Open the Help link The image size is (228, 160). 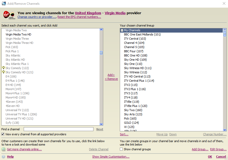10,157
